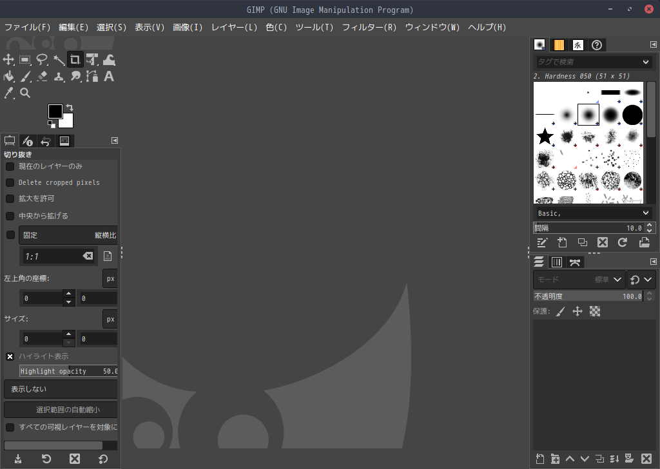Open the tool options panel menu arrow
Viewport: 660px width, 469px height.
[115, 140]
